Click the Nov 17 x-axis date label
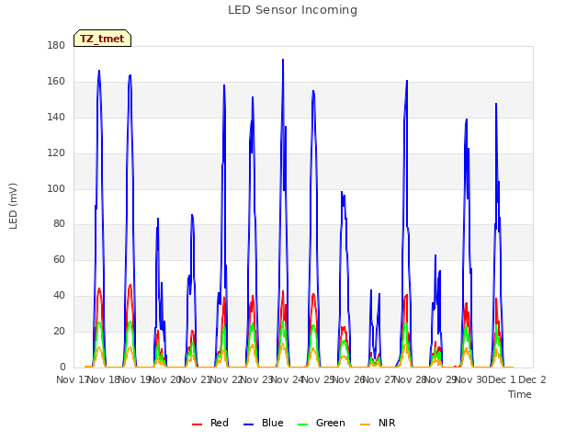The height and width of the screenshot is (441, 588). 72,379
